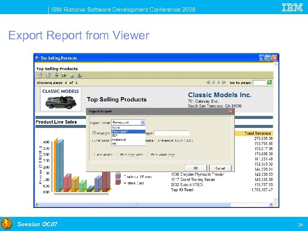Open the Export Format dropdown arrow
The width and height of the screenshot is (308, 231).
tap(143, 122)
